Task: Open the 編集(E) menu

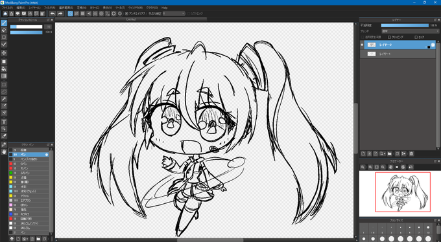Action: point(21,8)
